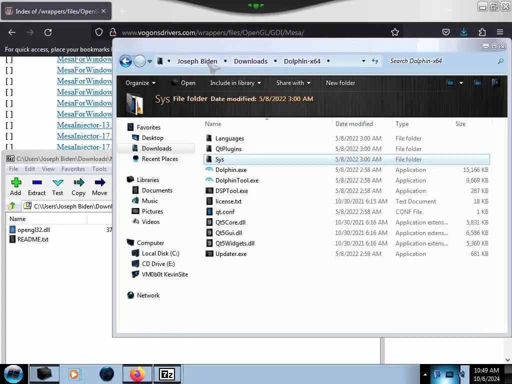512x384 pixels.
Task: Select the Qt5Core.dll file
Action: (230, 222)
